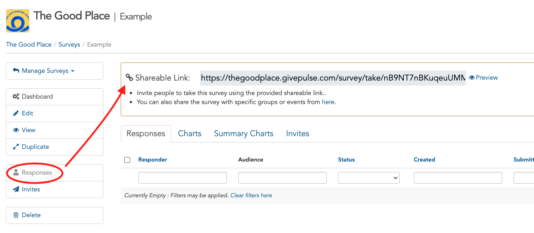This screenshot has width=534, height=233.
Task: Click the Manage Surveys back-arrow icon
Action: [x=16, y=71]
